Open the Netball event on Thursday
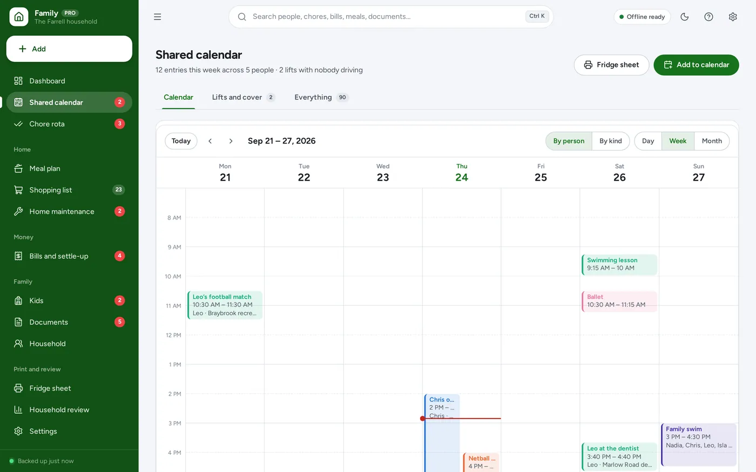The image size is (756, 472). (x=481, y=462)
